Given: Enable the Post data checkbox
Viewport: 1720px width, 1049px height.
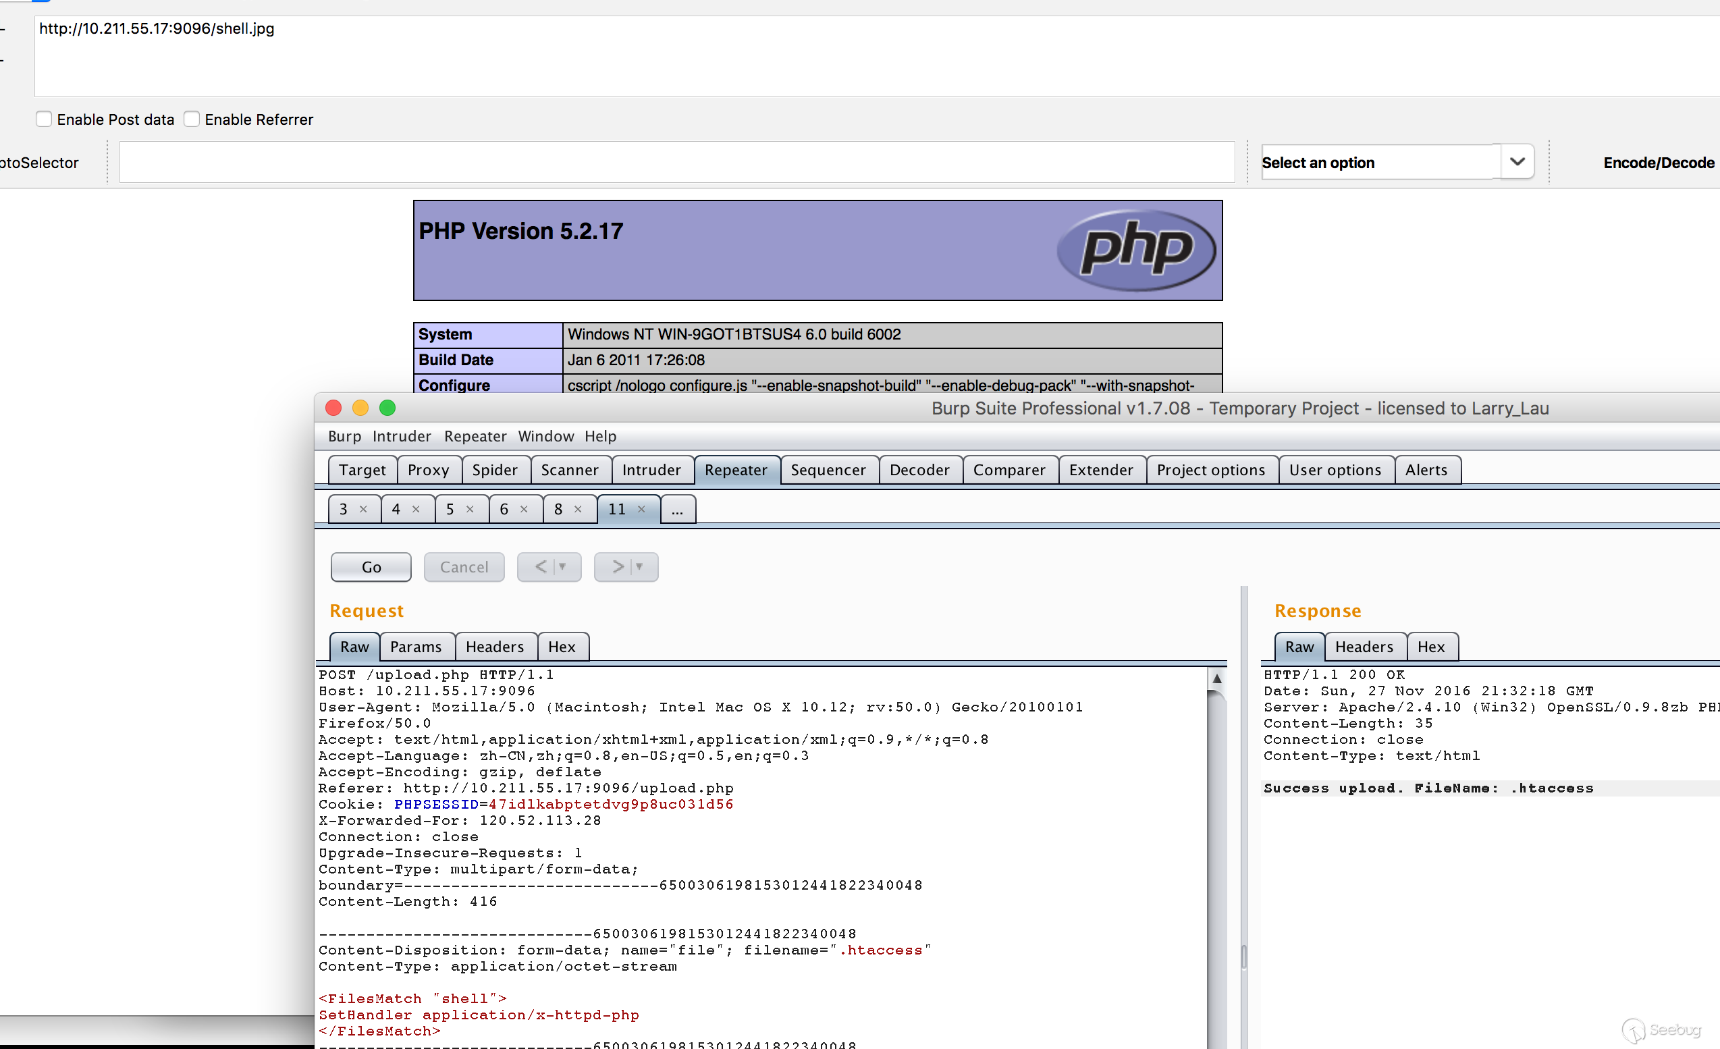Looking at the screenshot, I should pos(44,119).
